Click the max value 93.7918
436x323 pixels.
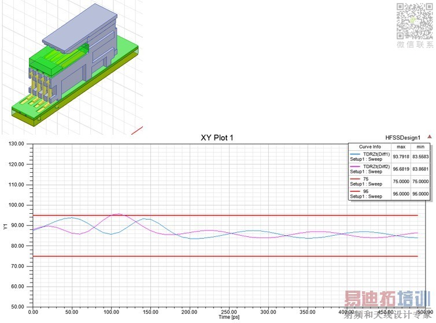pos(401,157)
